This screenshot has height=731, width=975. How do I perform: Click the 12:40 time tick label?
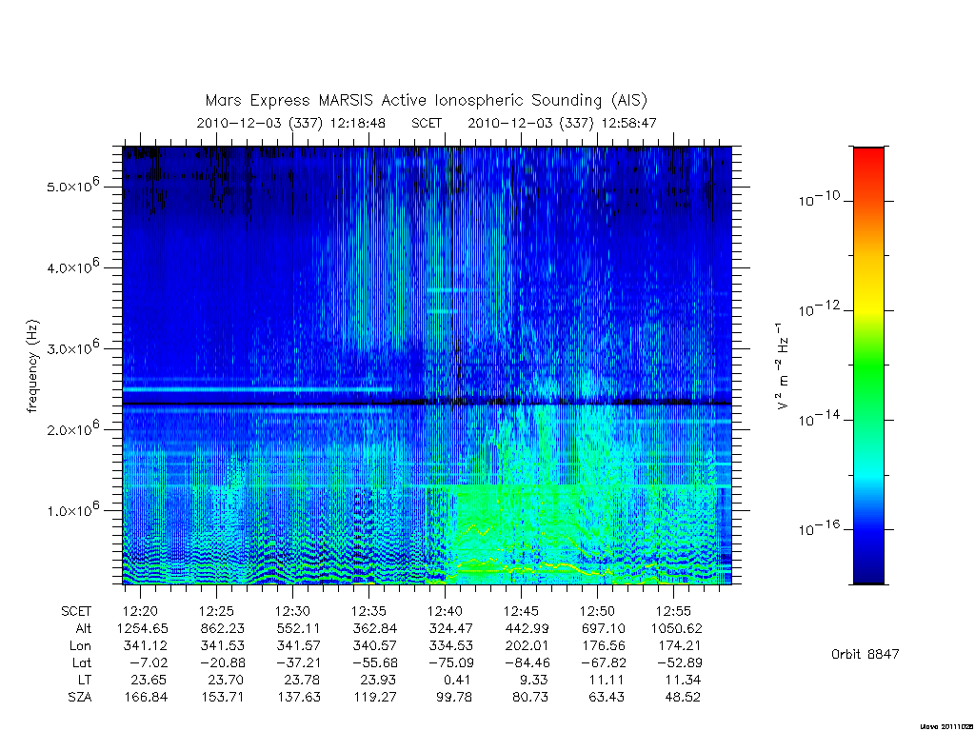click(445, 612)
